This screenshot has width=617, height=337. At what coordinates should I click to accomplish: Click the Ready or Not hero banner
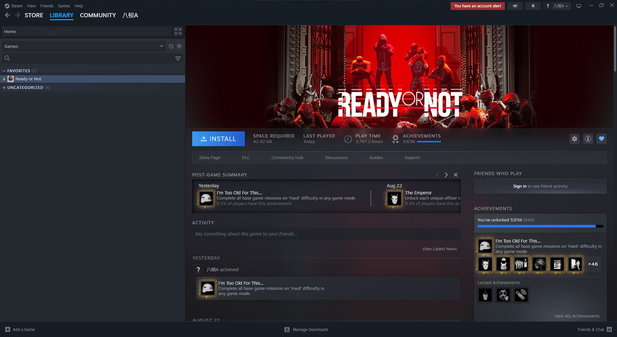click(x=399, y=77)
